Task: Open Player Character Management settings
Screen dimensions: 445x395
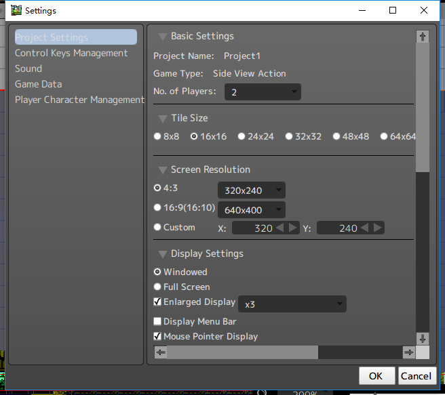Action: [x=79, y=100]
